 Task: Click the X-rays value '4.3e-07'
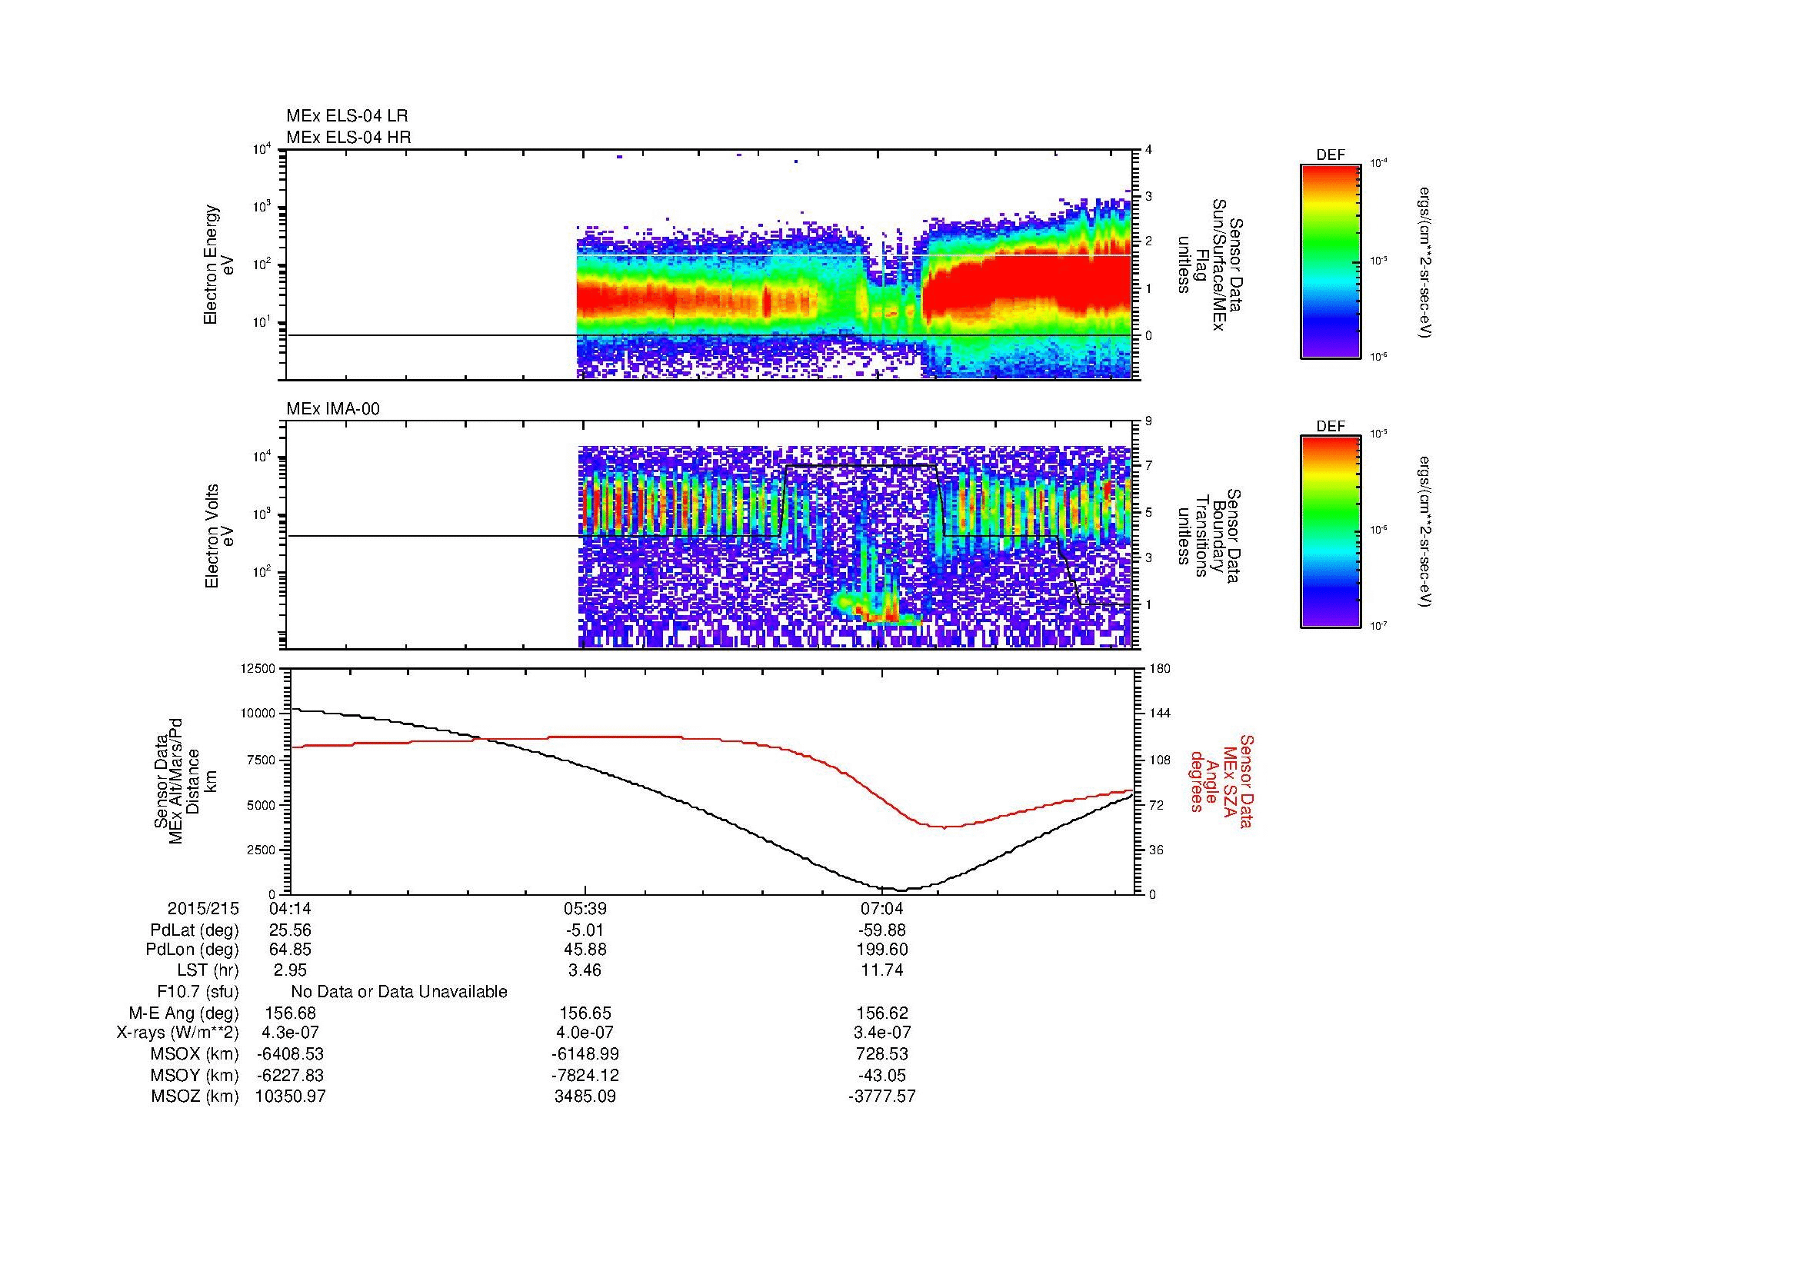(290, 1033)
